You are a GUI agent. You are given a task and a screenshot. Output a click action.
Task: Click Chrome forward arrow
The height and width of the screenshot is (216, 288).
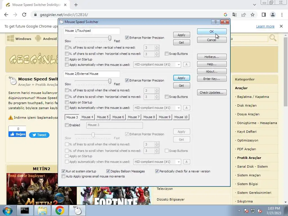(15, 15)
